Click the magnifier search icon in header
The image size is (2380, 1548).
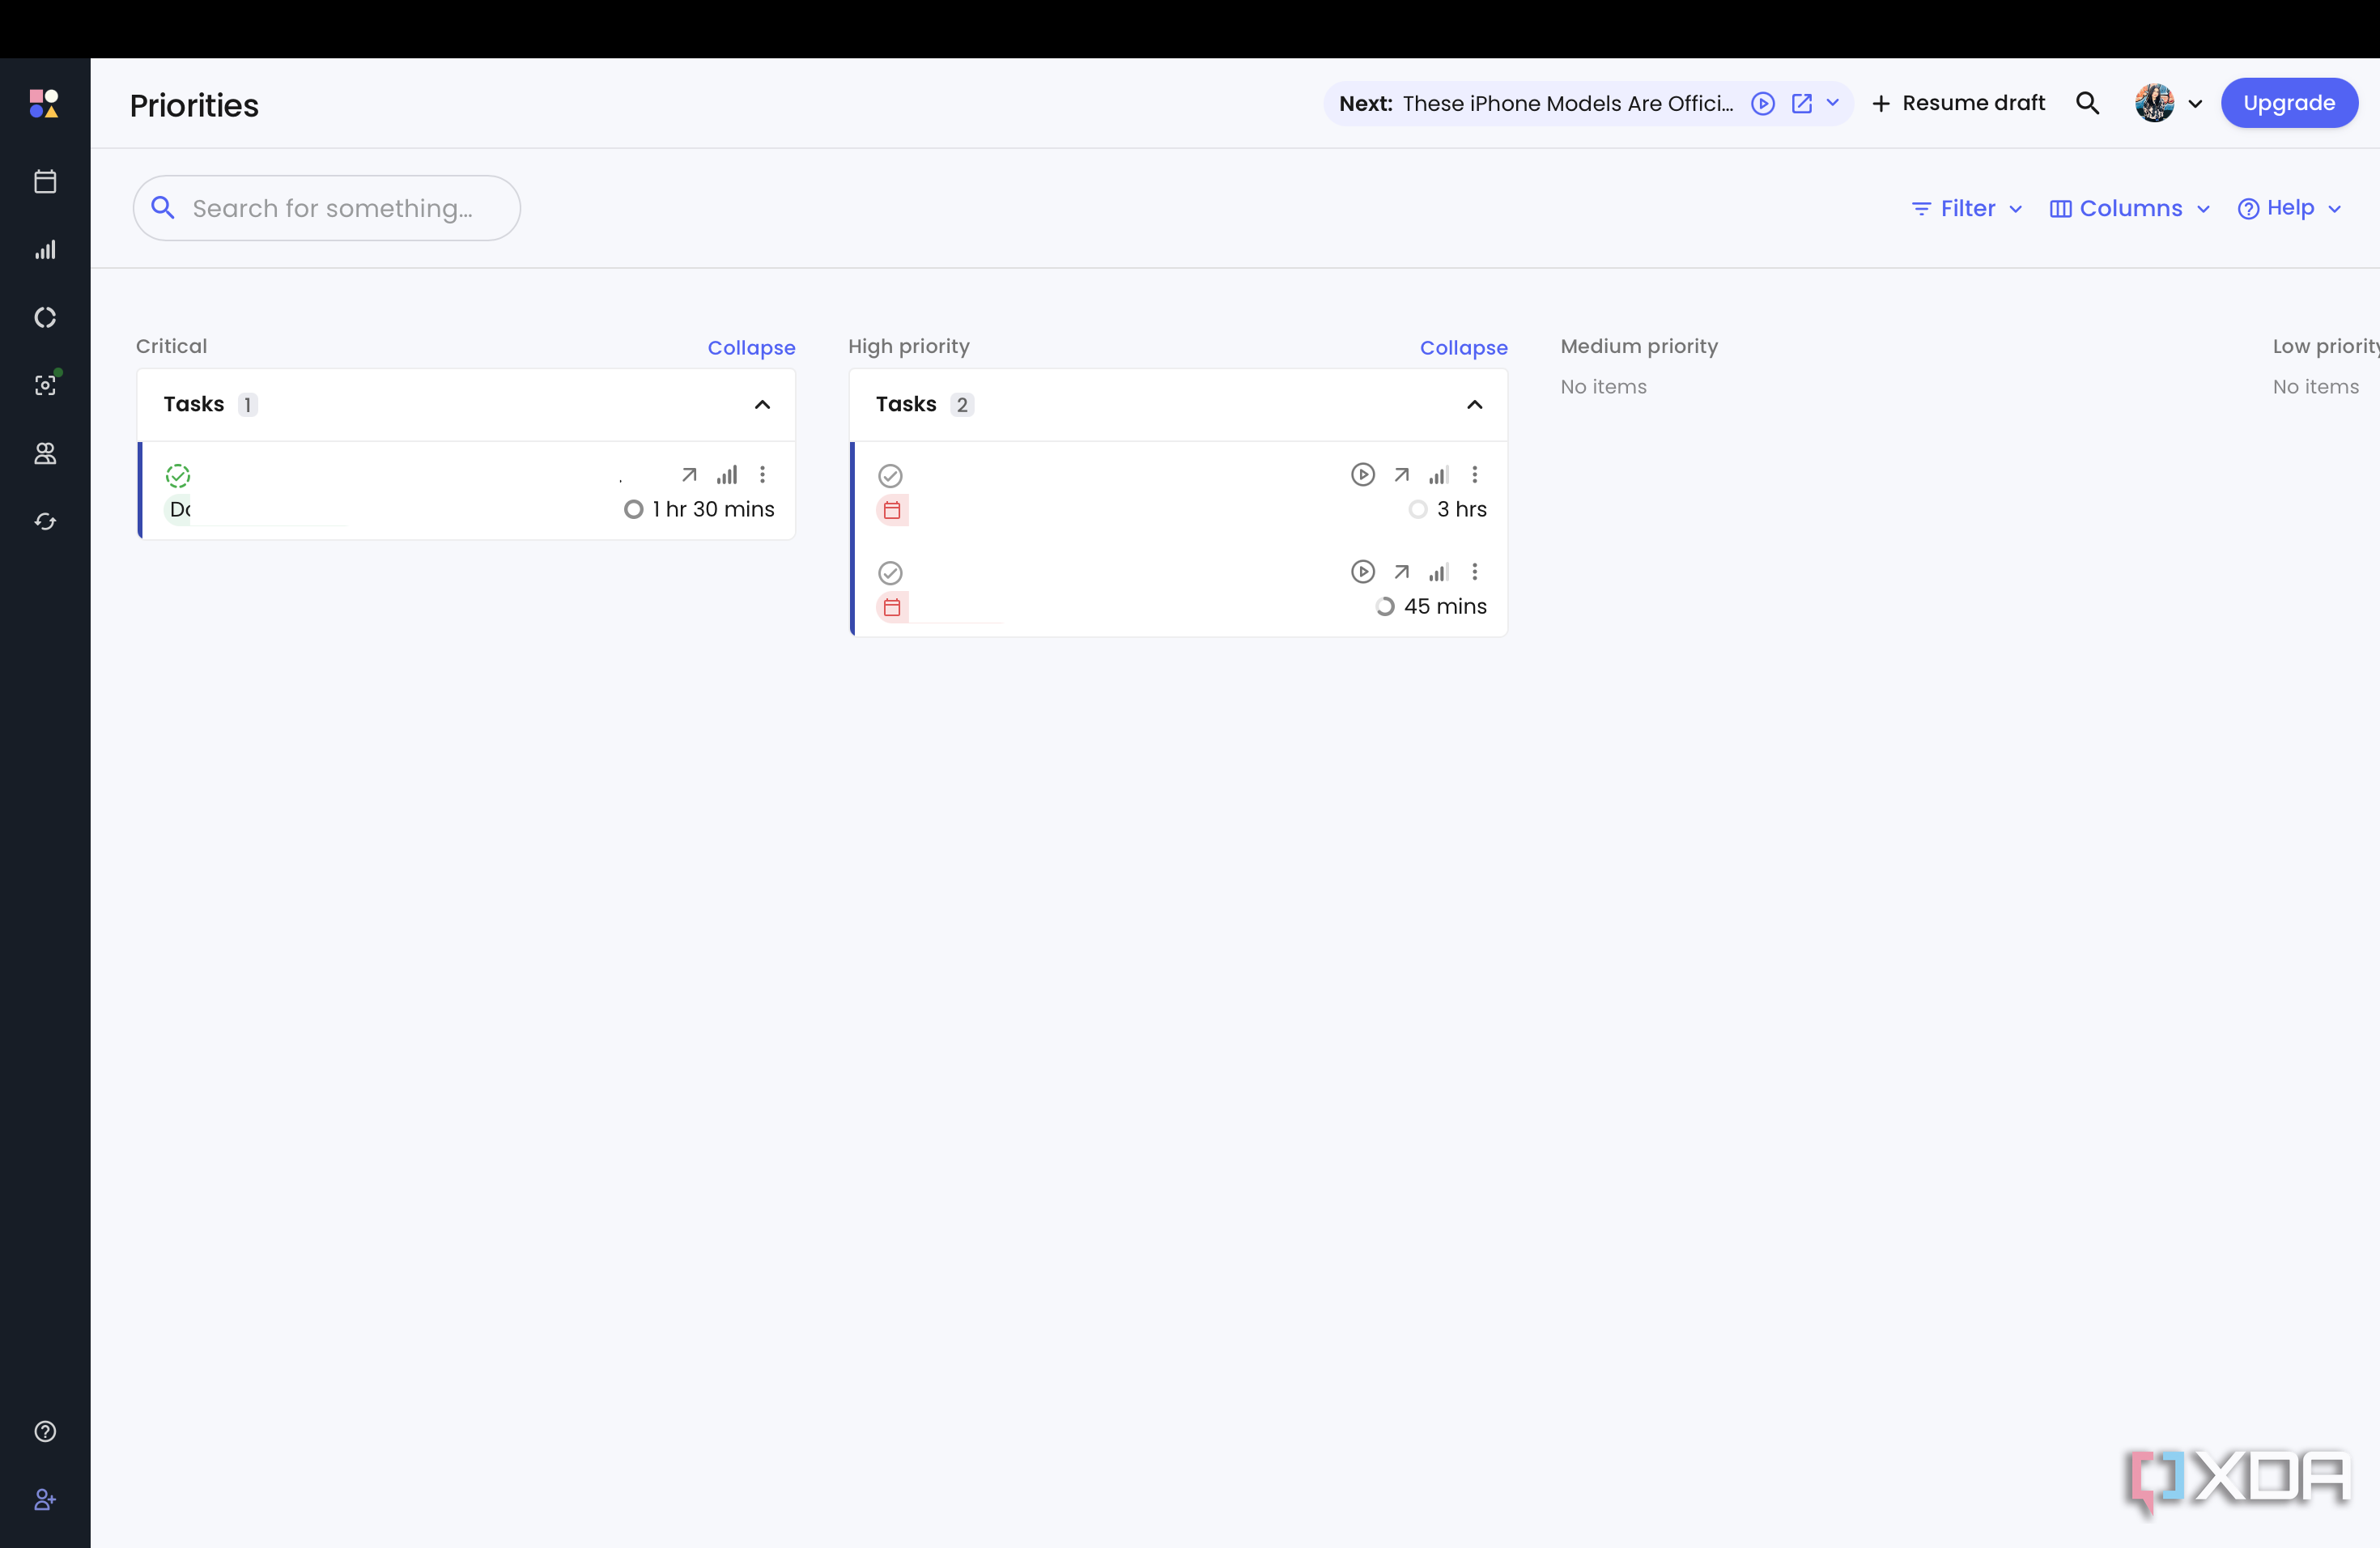2087,103
